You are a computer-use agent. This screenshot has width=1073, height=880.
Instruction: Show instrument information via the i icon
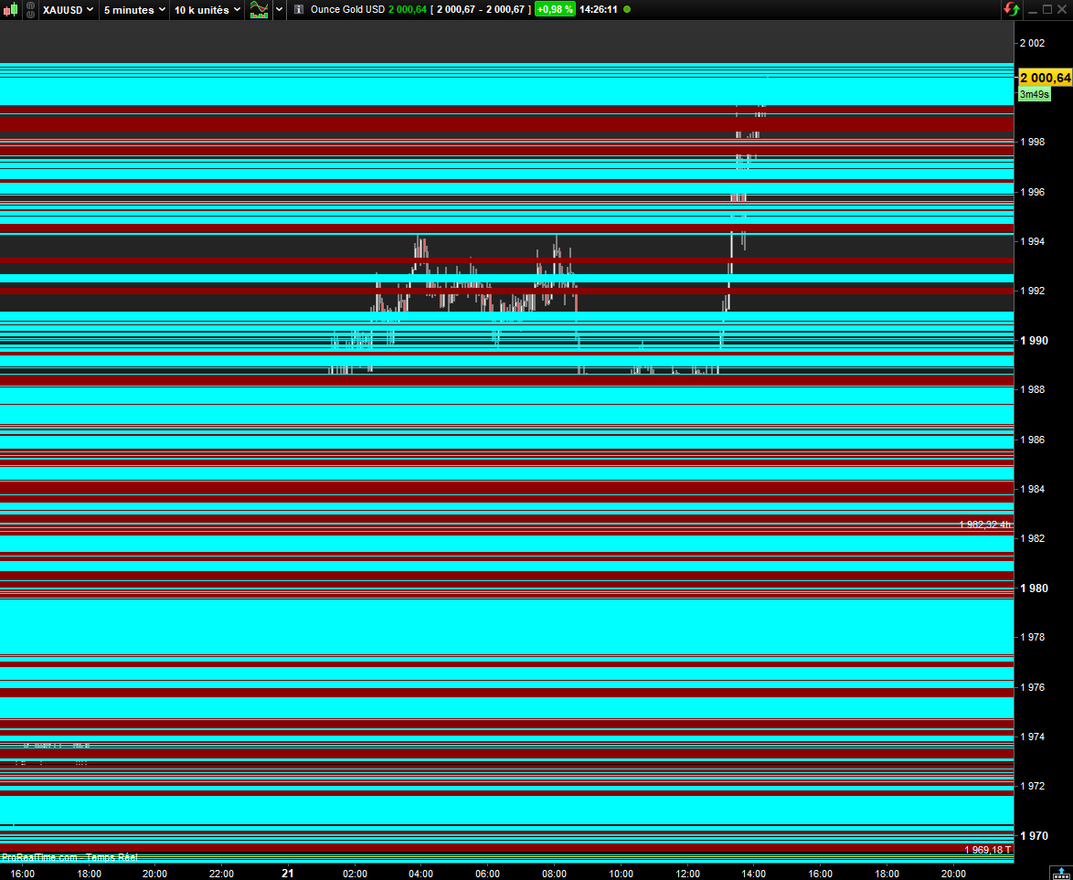298,9
